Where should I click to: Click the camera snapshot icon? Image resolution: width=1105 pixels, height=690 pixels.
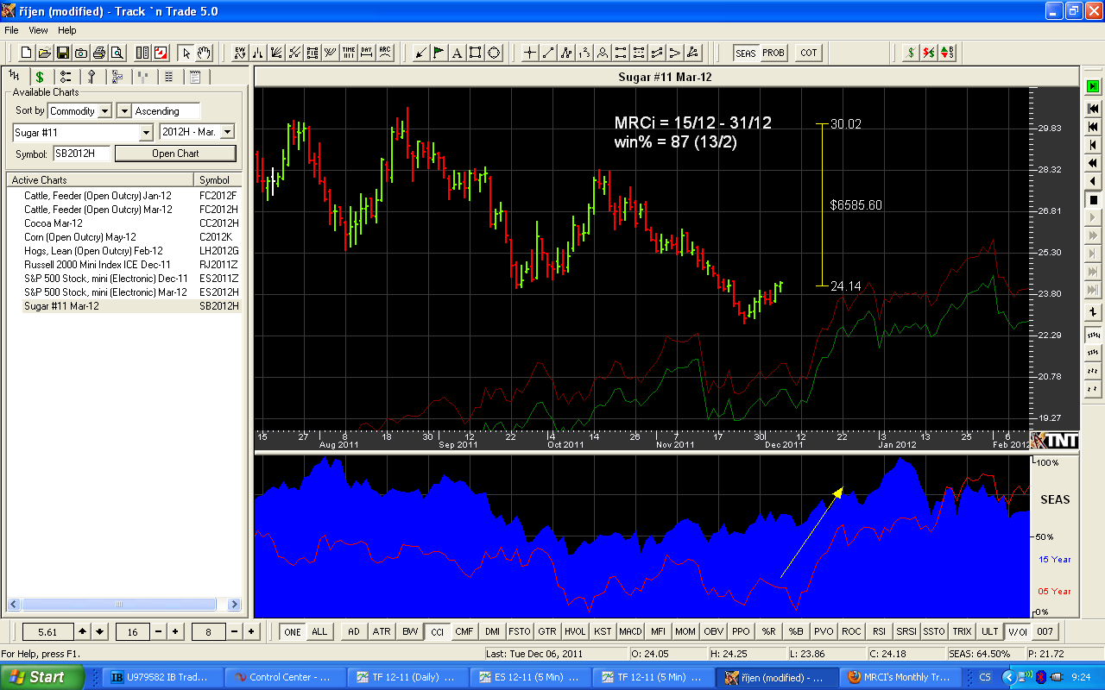[81, 53]
